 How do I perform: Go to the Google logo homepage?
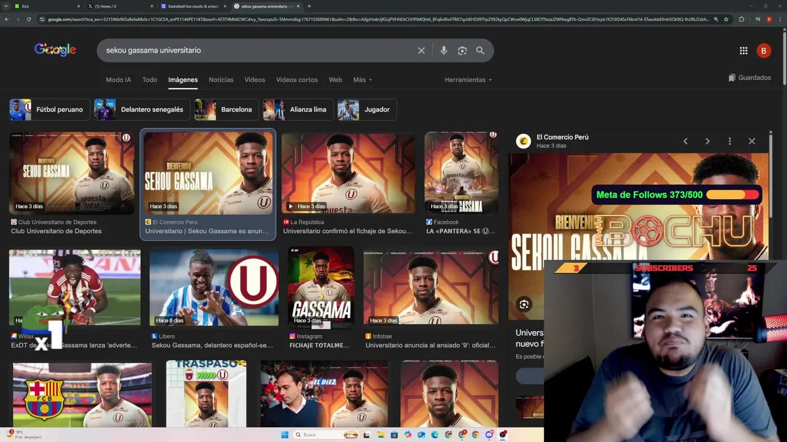point(55,50)
